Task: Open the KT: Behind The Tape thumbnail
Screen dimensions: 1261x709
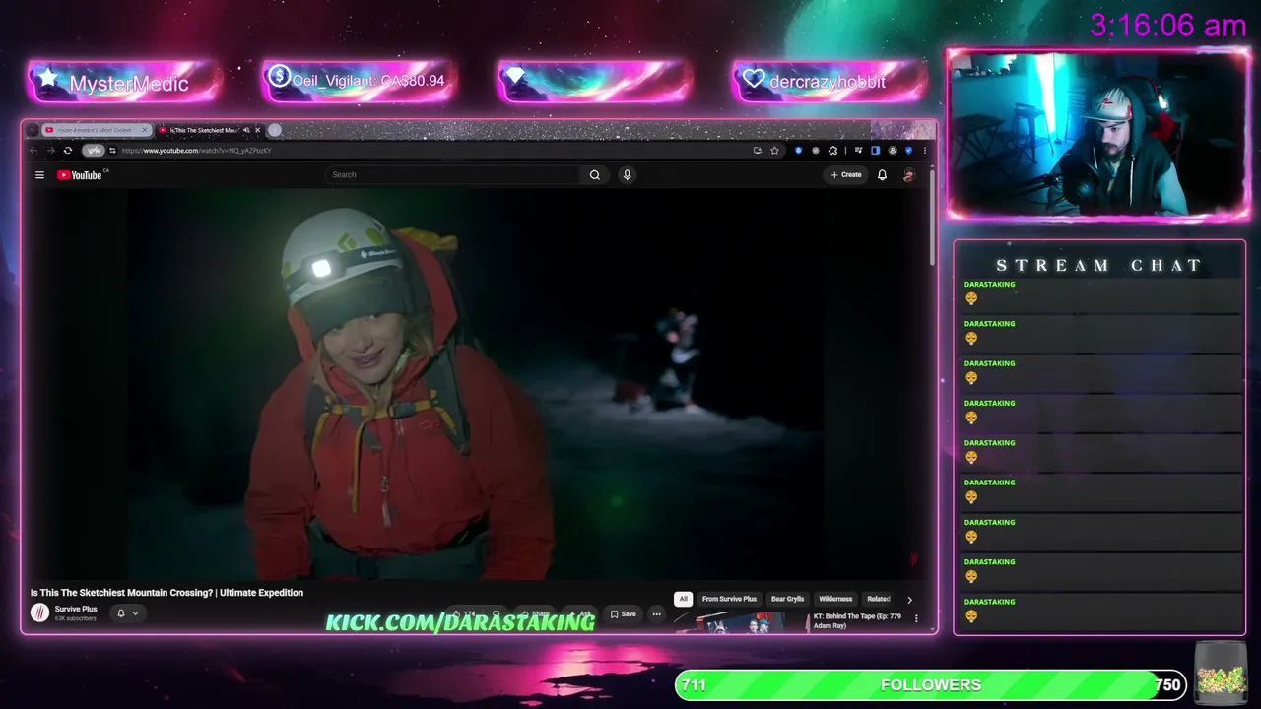Action: coord(741,622)
